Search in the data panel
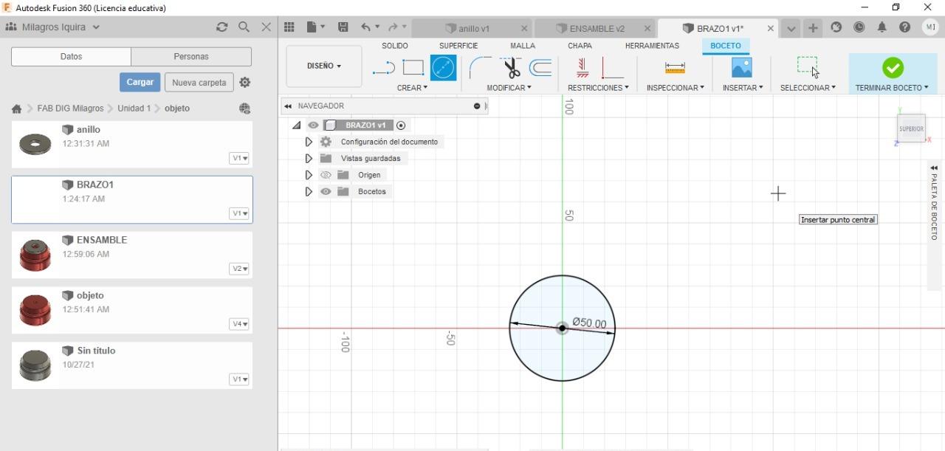Screen dimensions: 945x451 [244, 27]
